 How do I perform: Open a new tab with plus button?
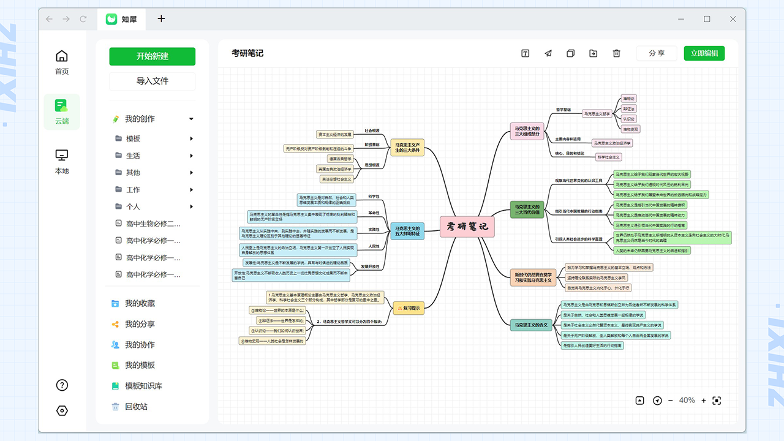click(x=161, y=18)
